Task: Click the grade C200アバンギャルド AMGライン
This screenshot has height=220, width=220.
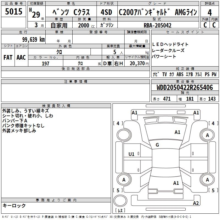Action: coord(157,12)
